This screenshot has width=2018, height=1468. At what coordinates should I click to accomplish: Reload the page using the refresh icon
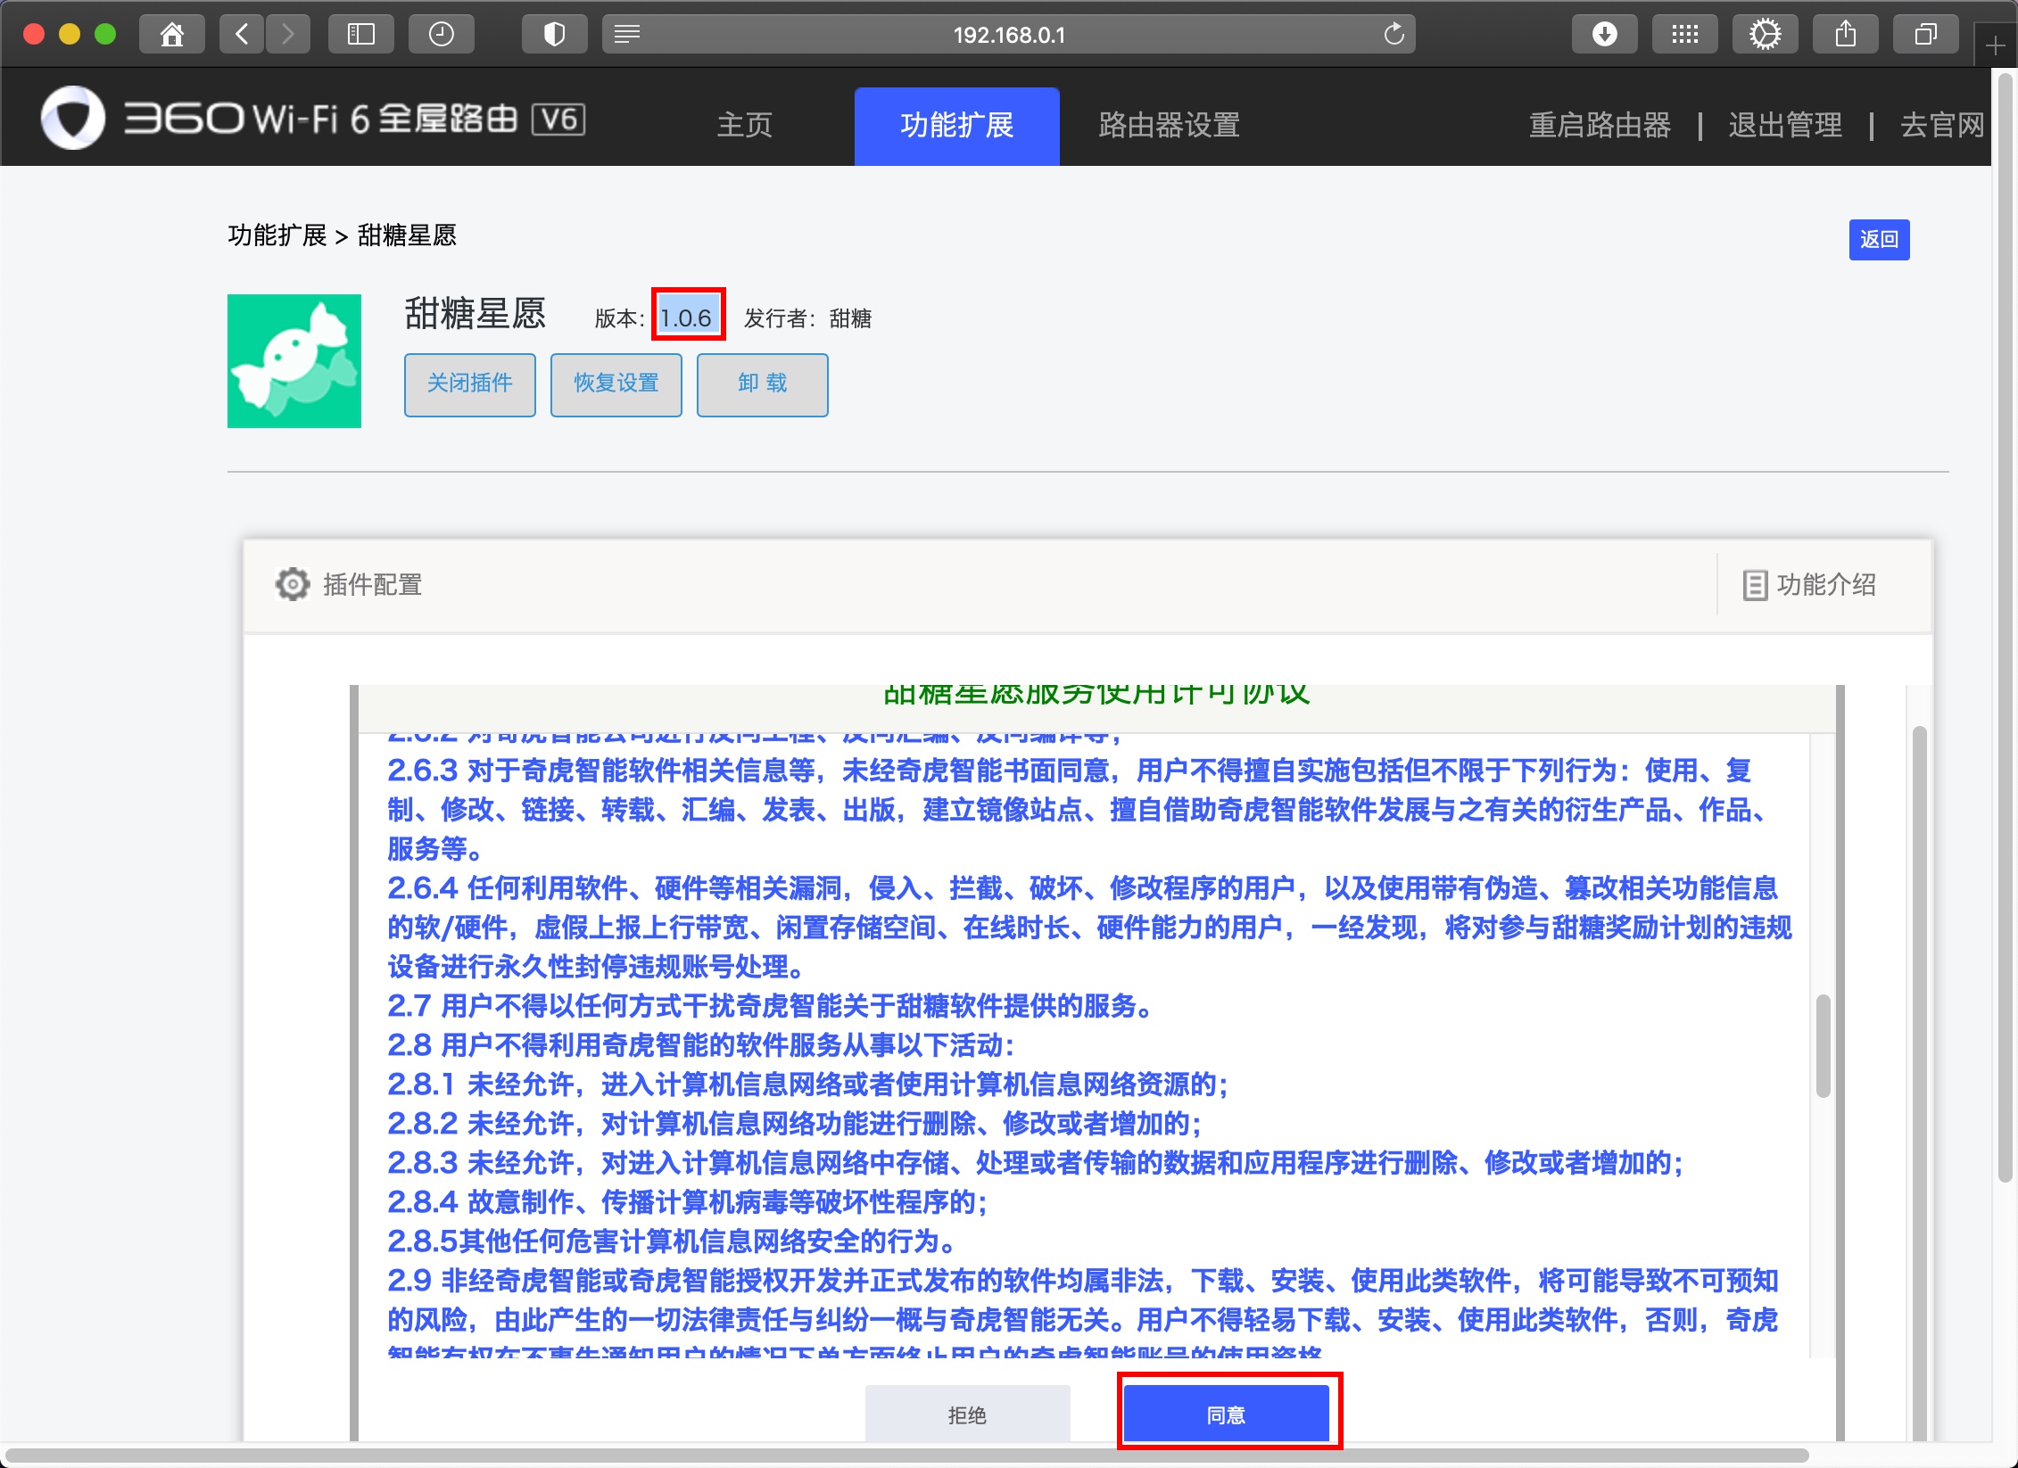(1393, 35)
